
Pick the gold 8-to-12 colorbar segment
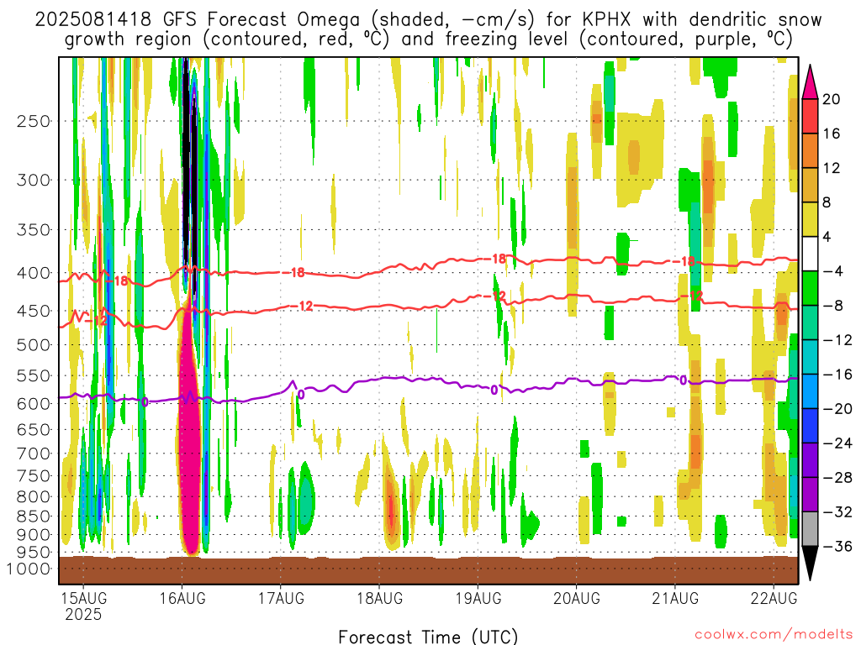810,185
